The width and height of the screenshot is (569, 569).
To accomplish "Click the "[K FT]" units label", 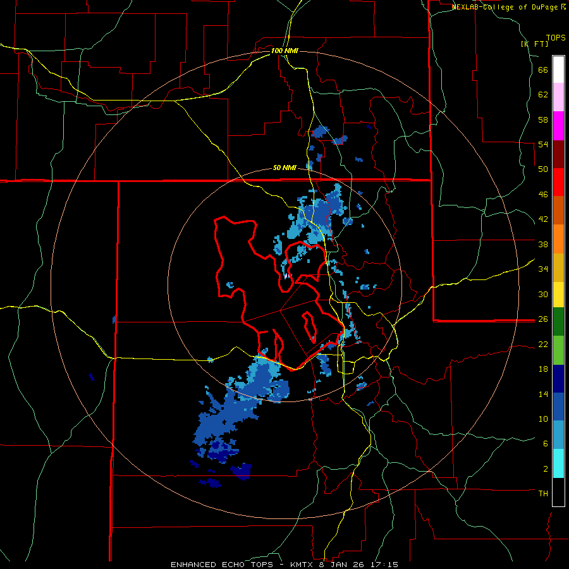I will [534, 44].
